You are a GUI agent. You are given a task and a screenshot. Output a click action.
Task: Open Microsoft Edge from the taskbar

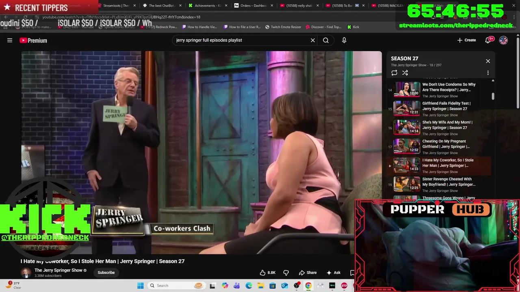249,286
